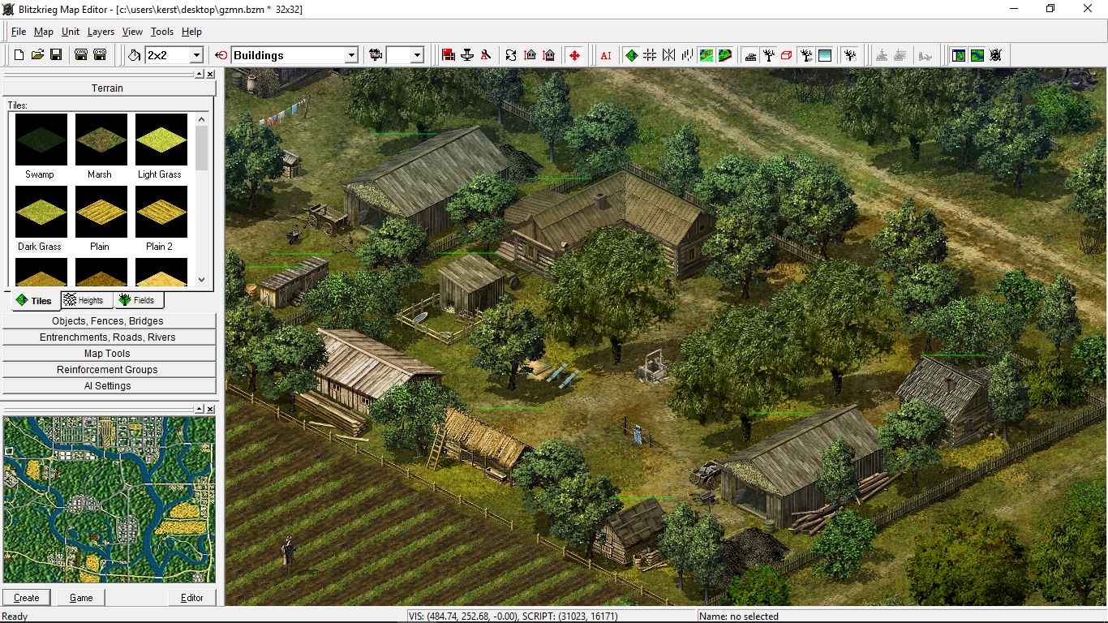Select the Tiles tab
1108x623 pixels.
[x=35, y=300]
